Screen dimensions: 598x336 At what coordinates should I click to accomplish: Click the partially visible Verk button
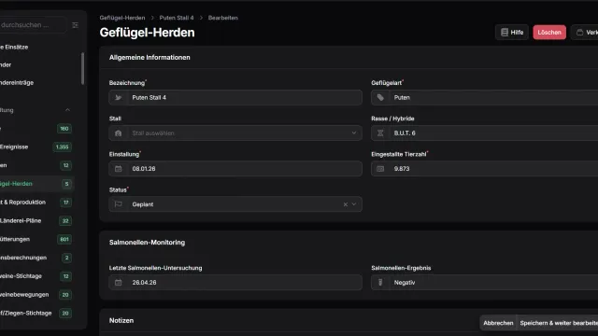pos(585,33)
